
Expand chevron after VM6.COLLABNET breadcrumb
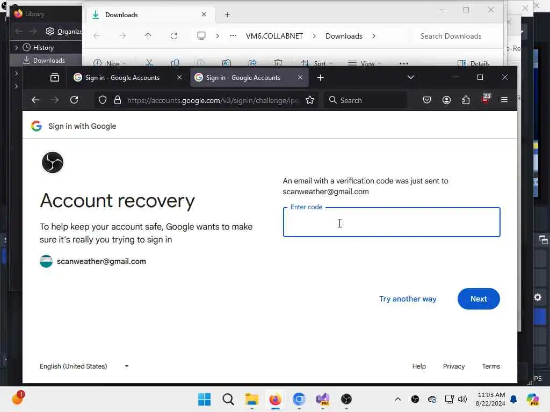click(314, 36)
